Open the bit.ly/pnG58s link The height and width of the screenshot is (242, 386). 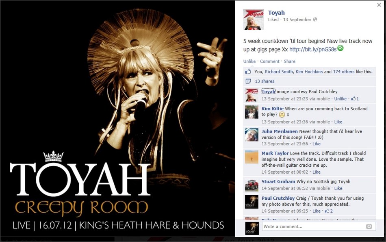pos(312,49)
